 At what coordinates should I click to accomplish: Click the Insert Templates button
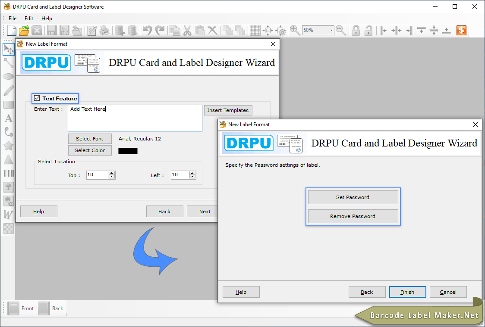(x=228, y=110)
